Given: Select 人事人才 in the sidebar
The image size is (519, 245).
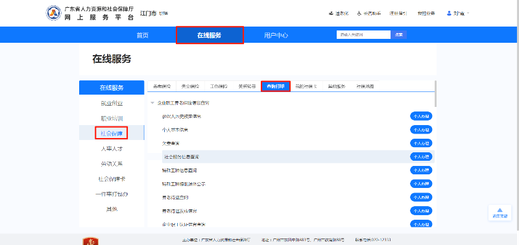Looking at the screenshot, I should tap(112, 149).
